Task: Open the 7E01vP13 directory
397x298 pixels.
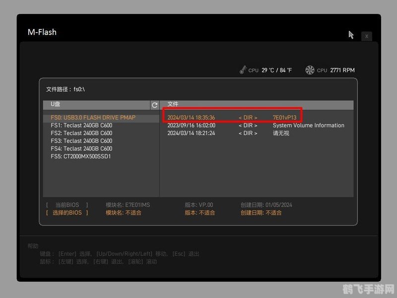Action: tap(284, 118)
